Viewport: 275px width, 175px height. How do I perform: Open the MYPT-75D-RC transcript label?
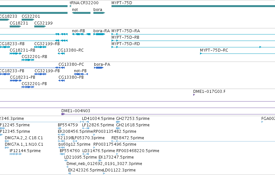click(x=214, y=50)
